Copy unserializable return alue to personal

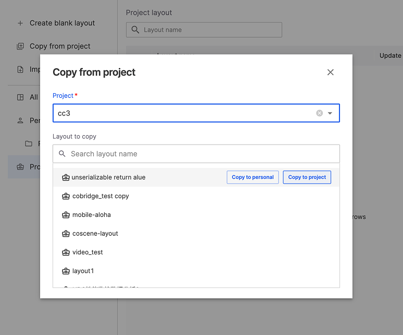(x=253, y=177)
